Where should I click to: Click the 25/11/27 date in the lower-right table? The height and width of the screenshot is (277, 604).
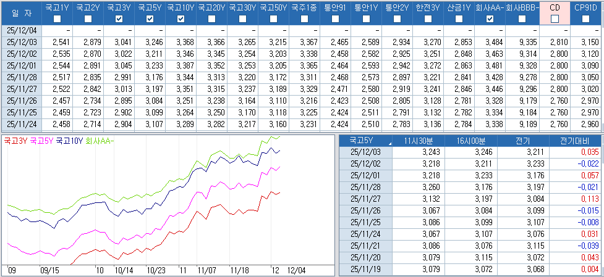(x=367, y=199)
